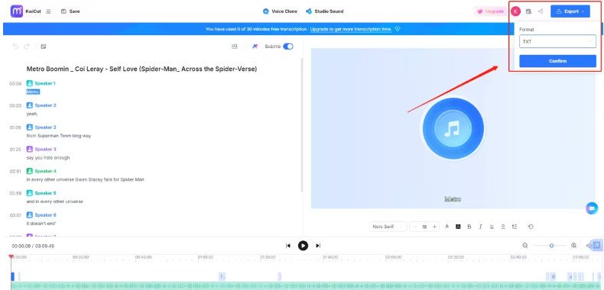
Task: Select line 'from Superman Town long way'
Action: coord(59,136)
